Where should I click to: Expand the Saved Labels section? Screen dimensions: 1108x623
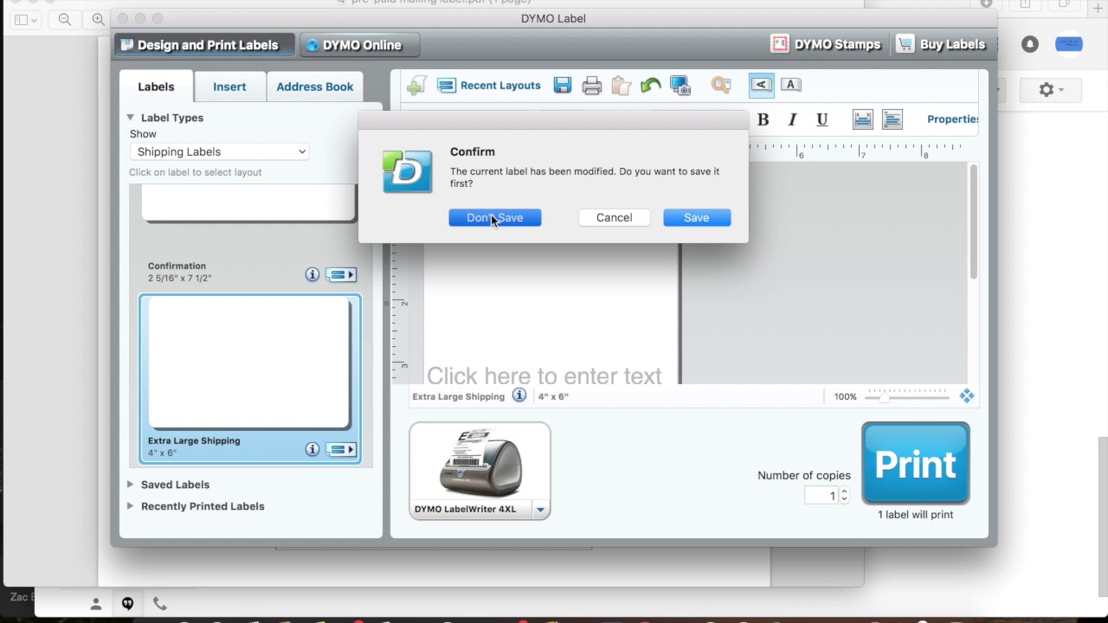point(130,485)
